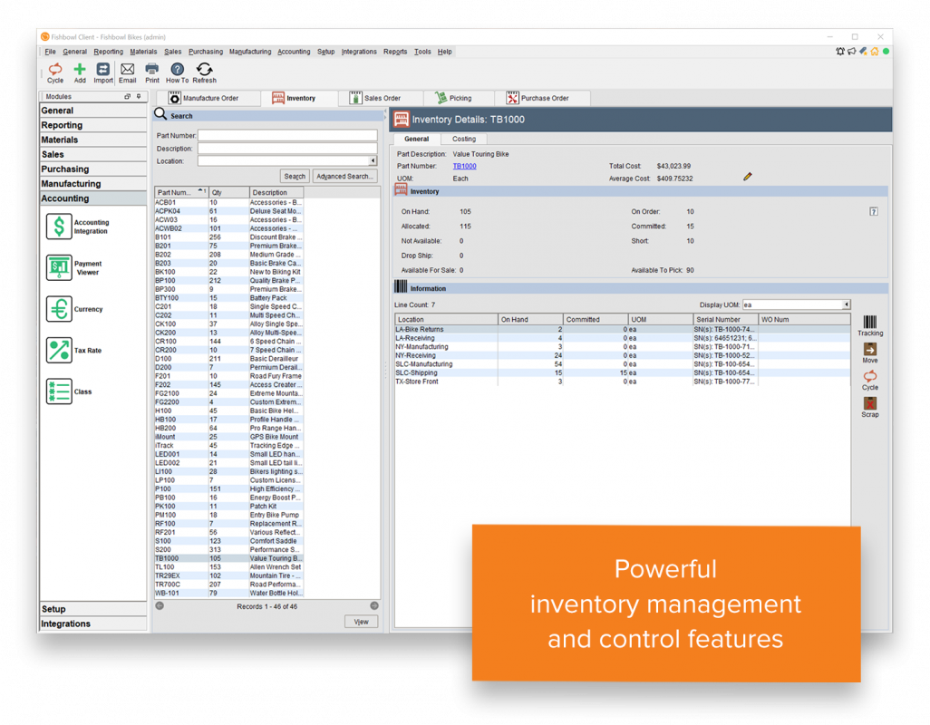Click the green status dot icon
The height and width of the screenshot is (725, 930).
coord(886,52)
